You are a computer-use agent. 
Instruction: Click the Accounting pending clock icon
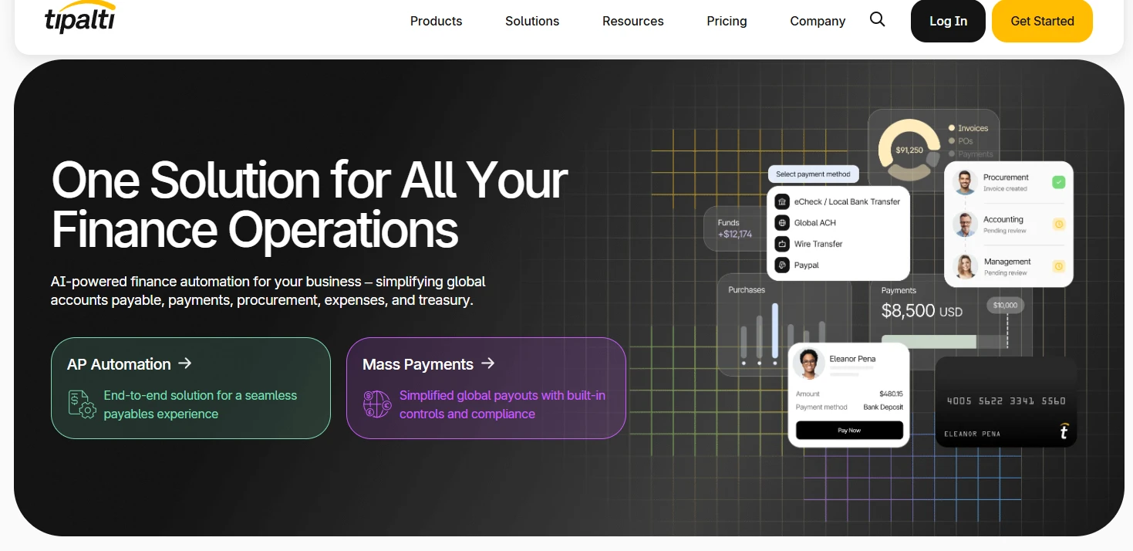pos(1059,225)
